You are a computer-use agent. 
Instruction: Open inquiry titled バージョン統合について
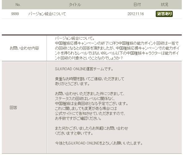47,14
